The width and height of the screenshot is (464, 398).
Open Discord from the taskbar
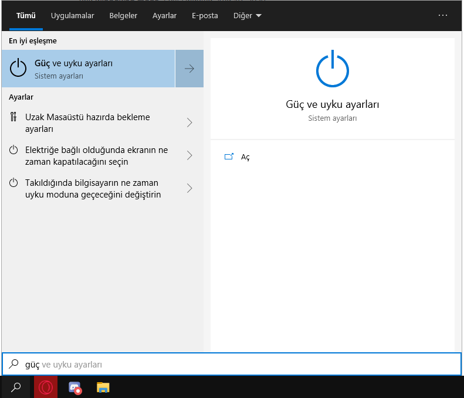pos(74,387)
